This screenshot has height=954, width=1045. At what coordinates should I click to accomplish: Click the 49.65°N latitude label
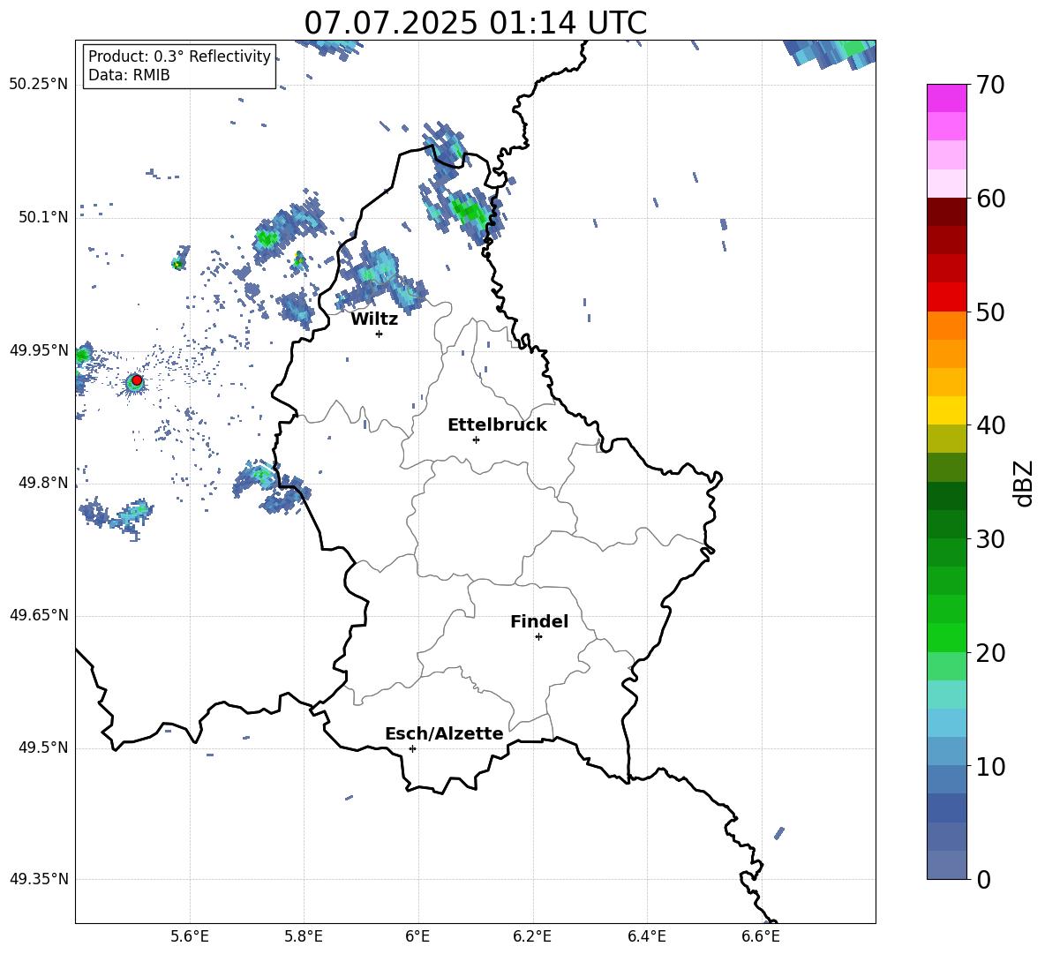pyautogui.click(x=39, y=615)
